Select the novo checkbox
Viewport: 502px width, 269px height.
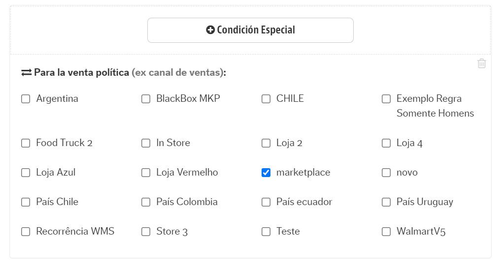click(x=386, y=173)
